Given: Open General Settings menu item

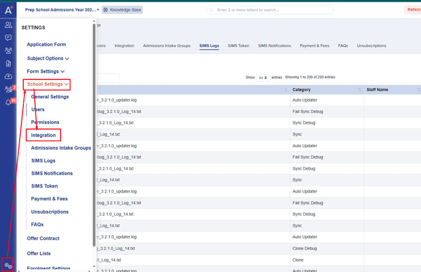Looking at the screenshot, I should pyautogui.click(x=50, y=97).
